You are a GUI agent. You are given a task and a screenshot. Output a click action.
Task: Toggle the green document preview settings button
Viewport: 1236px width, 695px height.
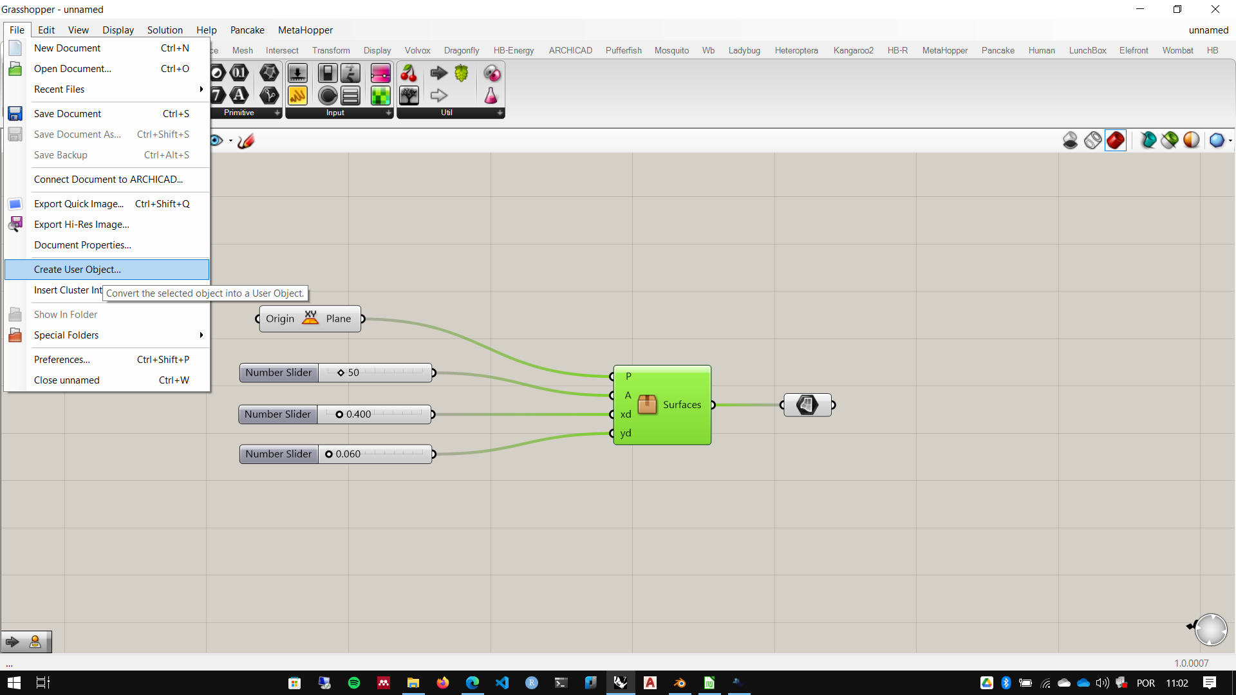(x=1170, y=140)
